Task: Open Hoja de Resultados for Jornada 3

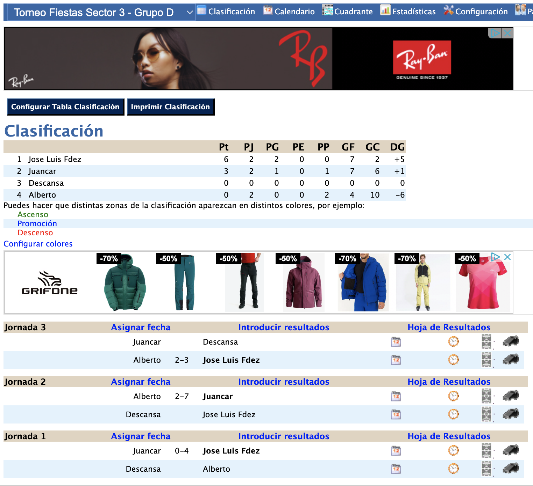Action: point(449,327)
